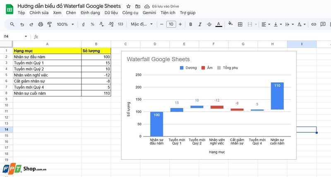Increase font size with plus button
The height and width of the screenshot is (177, 331).
(x=180, y=24)
